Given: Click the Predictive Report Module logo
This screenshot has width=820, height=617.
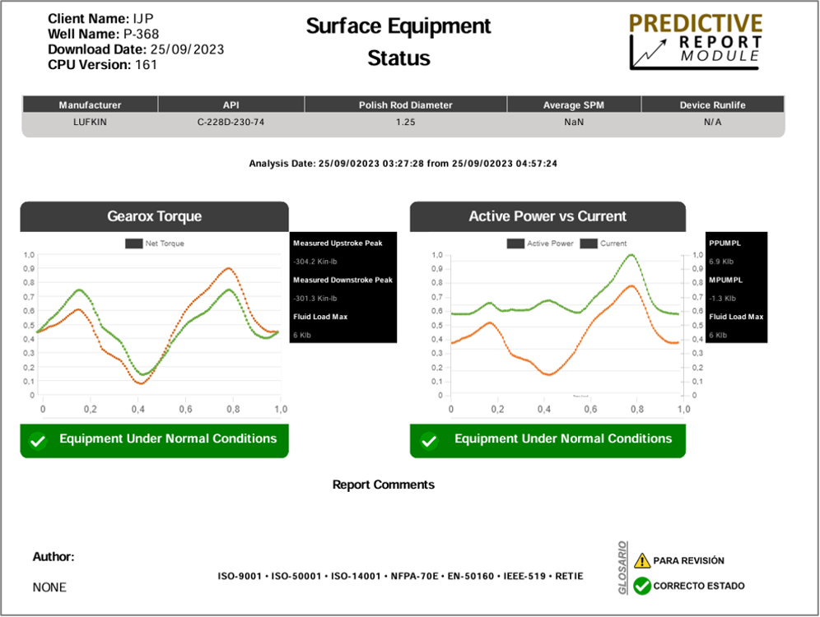Looking at the screenshot, I should pyautogui.click(x=696, y=41).
